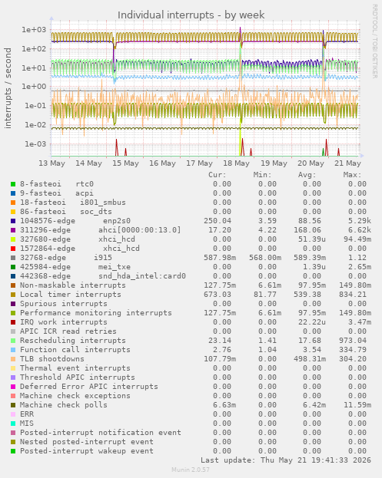Click the '1572864-edge xhci_hcd' legend label
This screenshot has width=382, height=478.
pos(80,249)
